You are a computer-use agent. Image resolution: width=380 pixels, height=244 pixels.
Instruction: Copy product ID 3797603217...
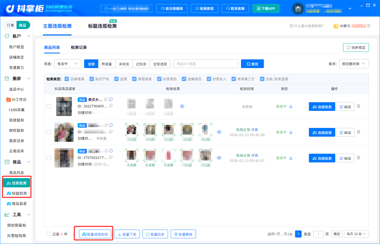(111, 157)
